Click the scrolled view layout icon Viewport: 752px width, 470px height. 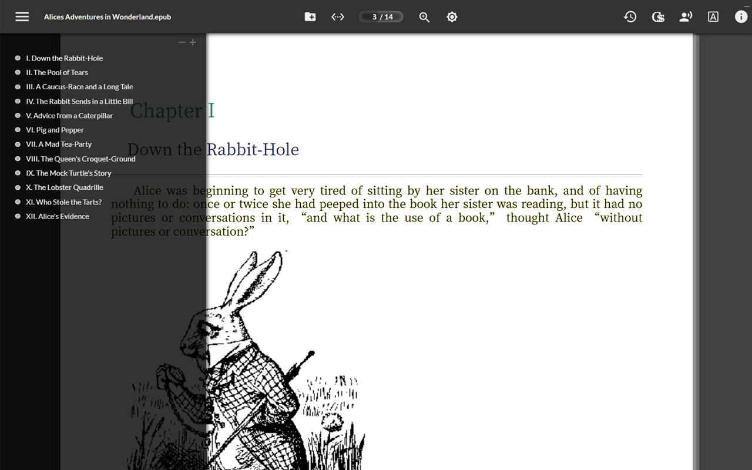[x=338, y=16]
